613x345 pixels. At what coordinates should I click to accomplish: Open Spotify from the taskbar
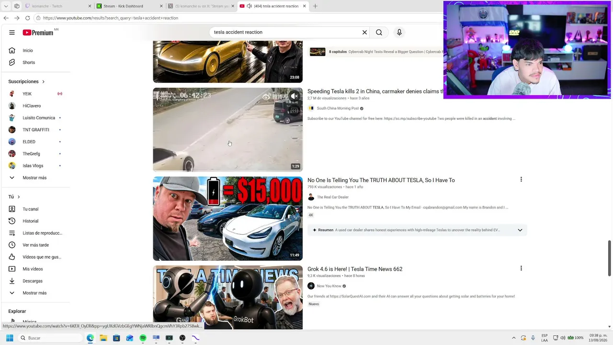click(x=143, y=338)
